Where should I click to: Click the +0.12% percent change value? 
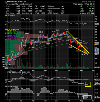pyautogui.click(x=90, y=6)
